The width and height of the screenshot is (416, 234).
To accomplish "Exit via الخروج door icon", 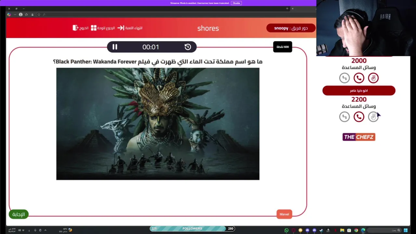I will pyautogui.click(x=80, y=28).
